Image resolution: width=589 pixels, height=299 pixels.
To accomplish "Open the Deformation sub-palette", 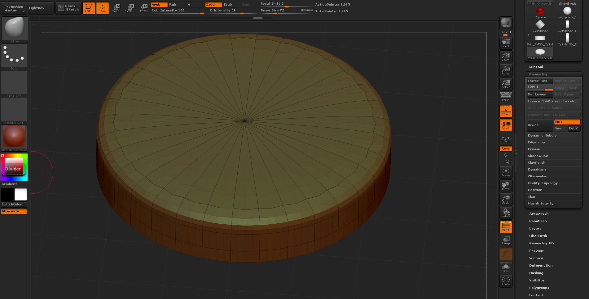I will tap(541, 266).
